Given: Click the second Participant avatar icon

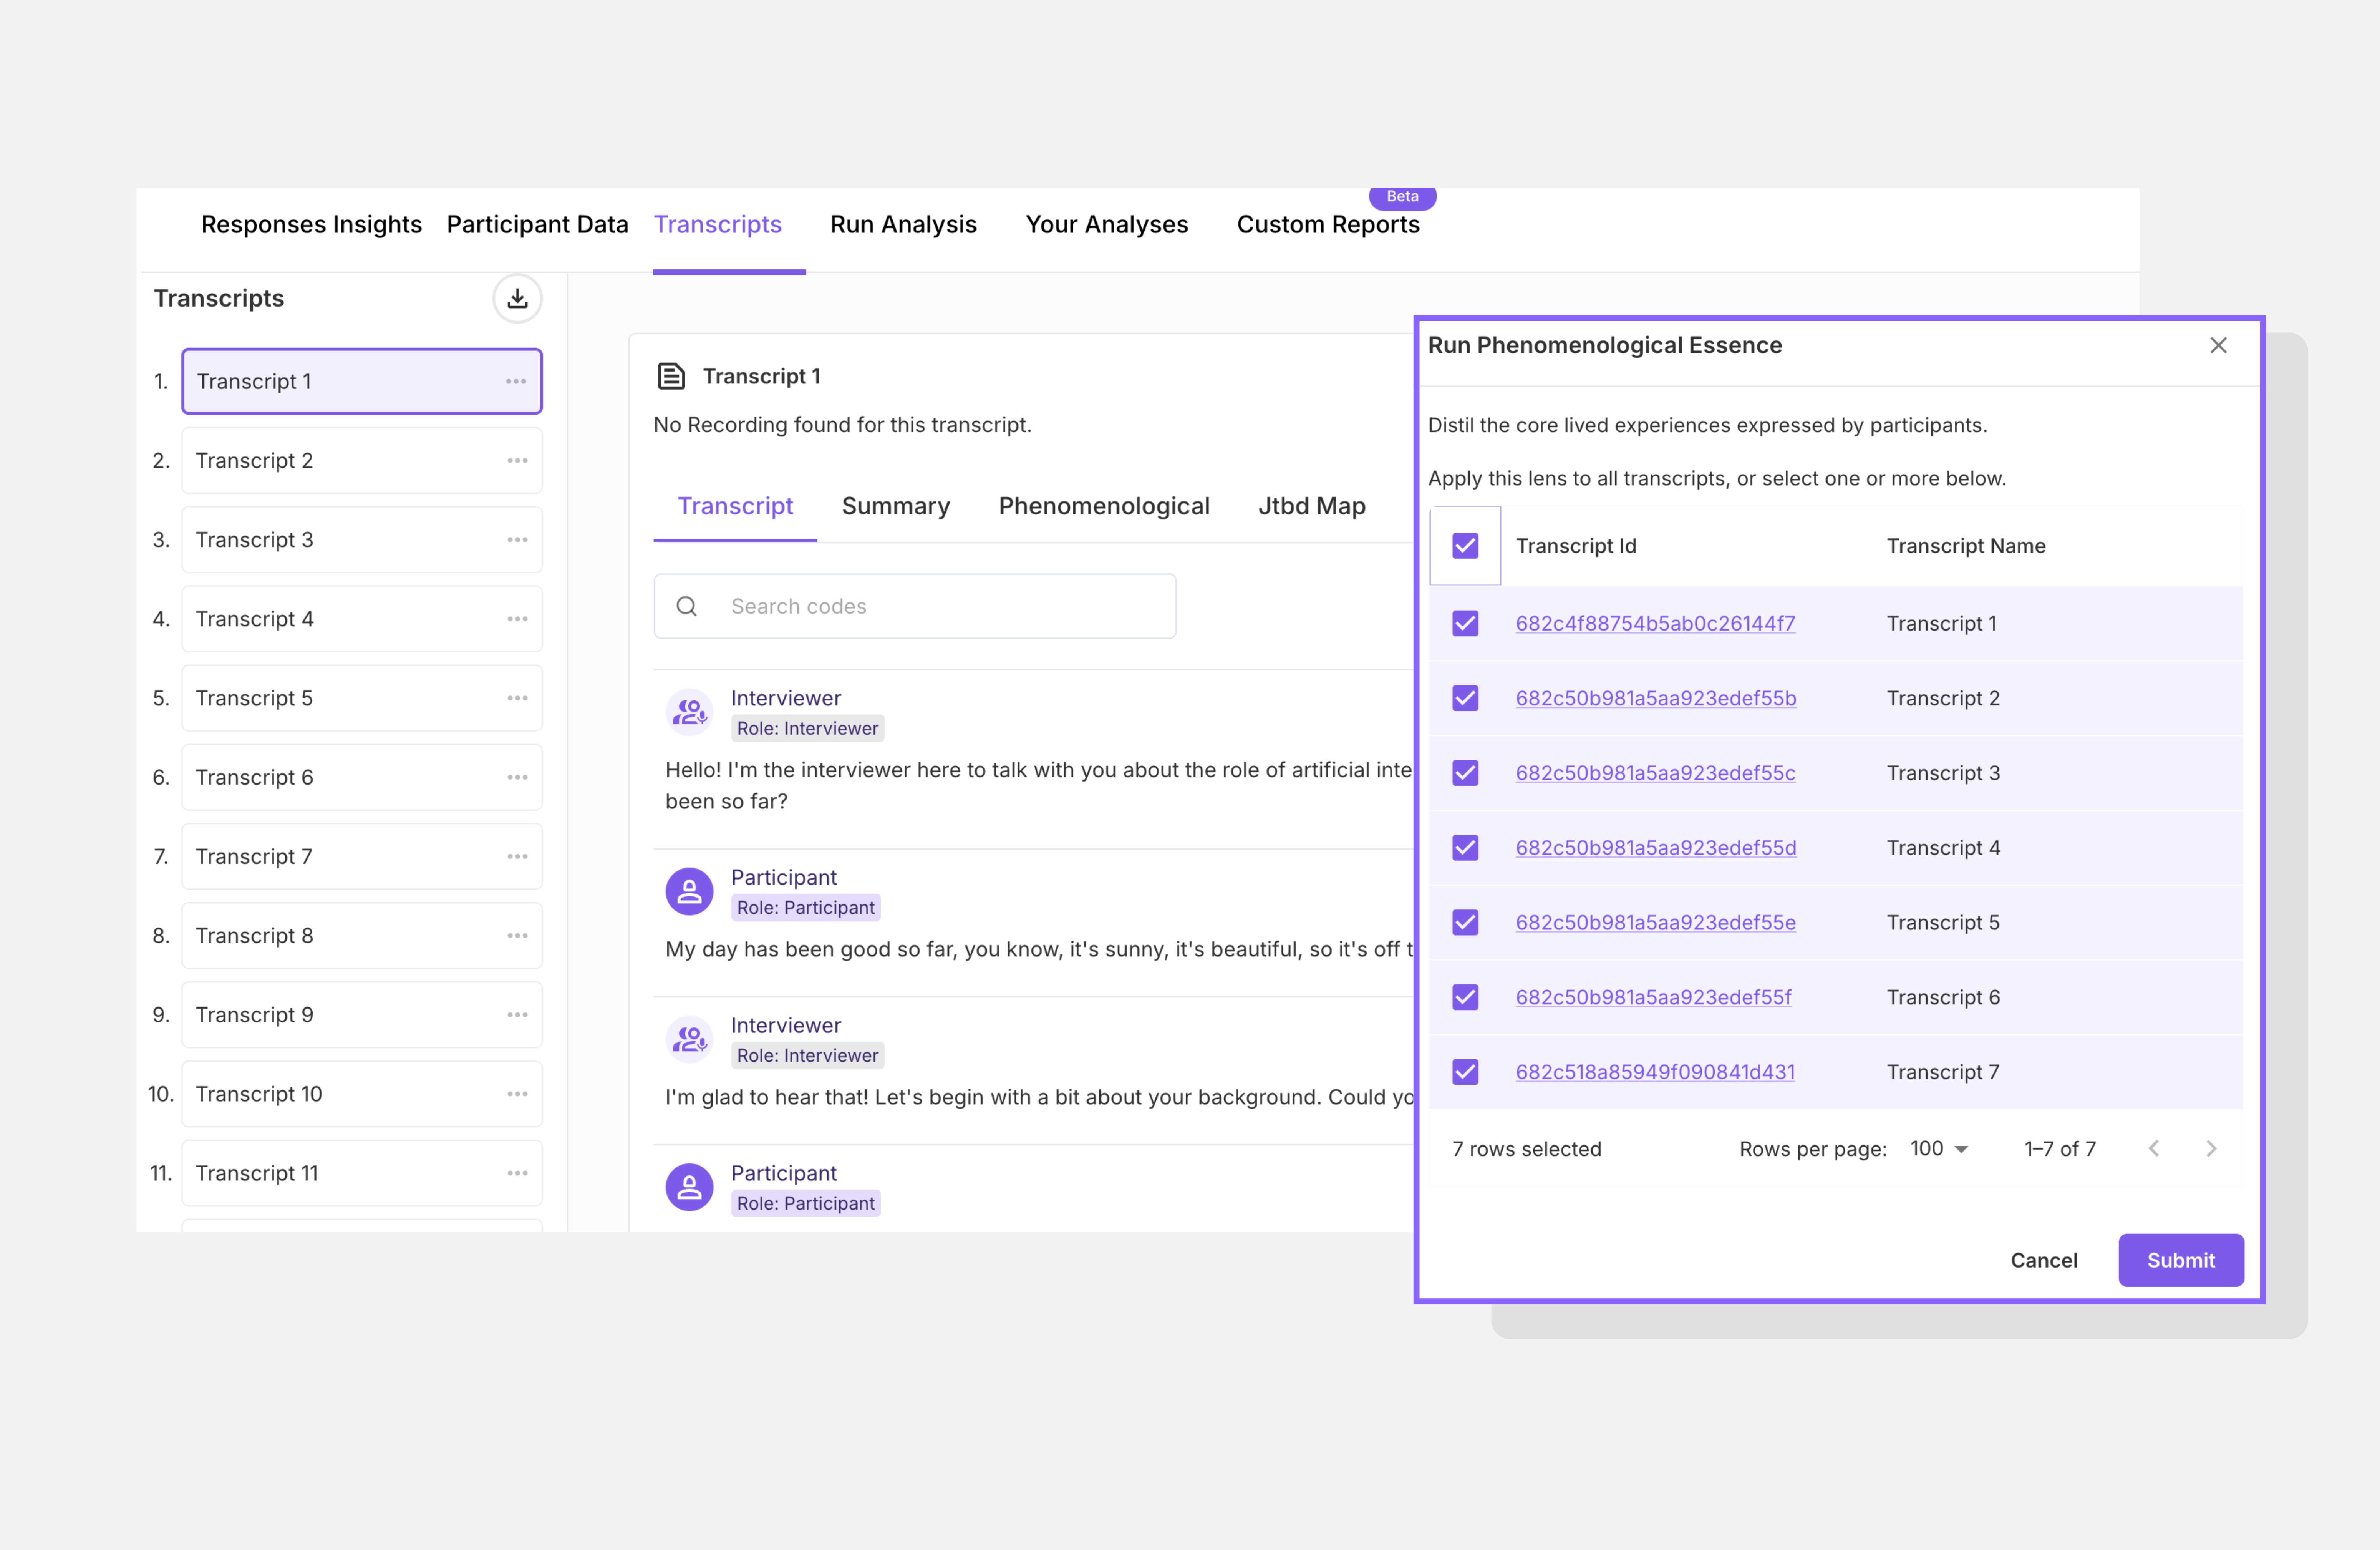Looking at the screenshot, I should pyautogui.click(x=690, y=1187).
